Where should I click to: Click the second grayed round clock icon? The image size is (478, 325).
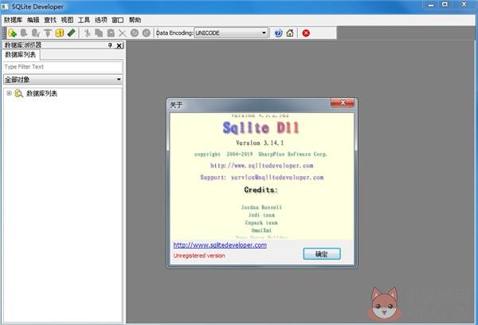[147, 33]
